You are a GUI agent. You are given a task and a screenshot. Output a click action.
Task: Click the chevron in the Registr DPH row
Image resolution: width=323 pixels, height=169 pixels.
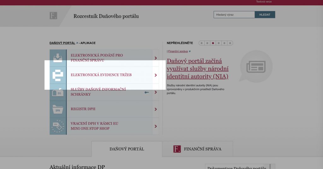click(156, 109)
